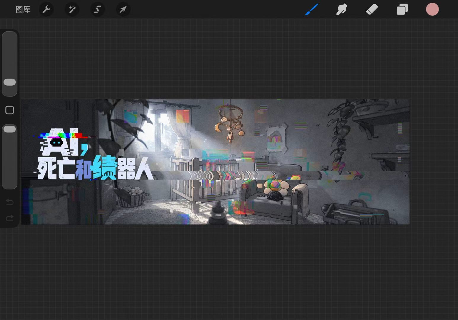458x320 pixels.
Task: Open the Layers panel
Action: [402, 9]
